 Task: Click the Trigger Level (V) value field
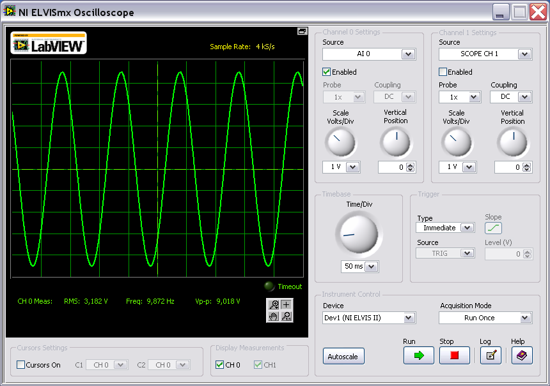click(x=504, y=254)
